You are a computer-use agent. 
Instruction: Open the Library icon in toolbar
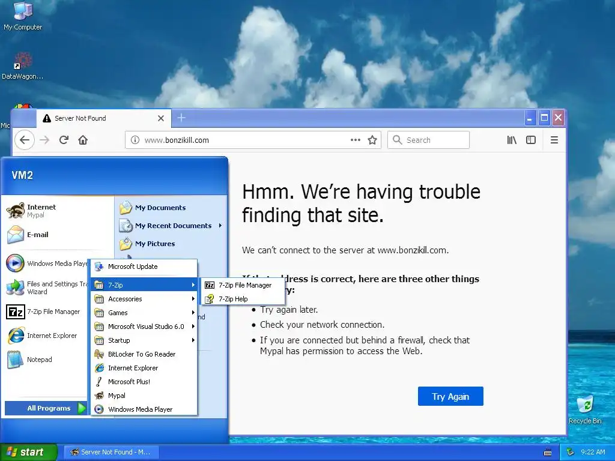pyautogui.click(x=512, y=140)
